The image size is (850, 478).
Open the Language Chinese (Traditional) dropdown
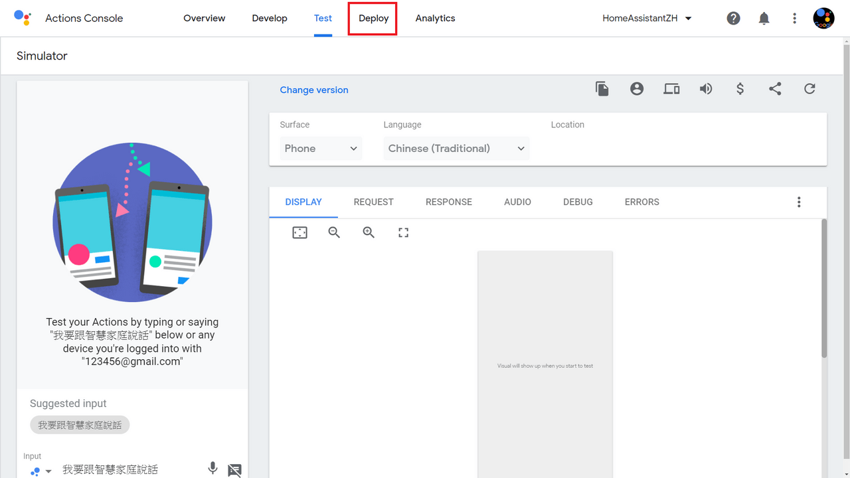[x=456, y=148]
